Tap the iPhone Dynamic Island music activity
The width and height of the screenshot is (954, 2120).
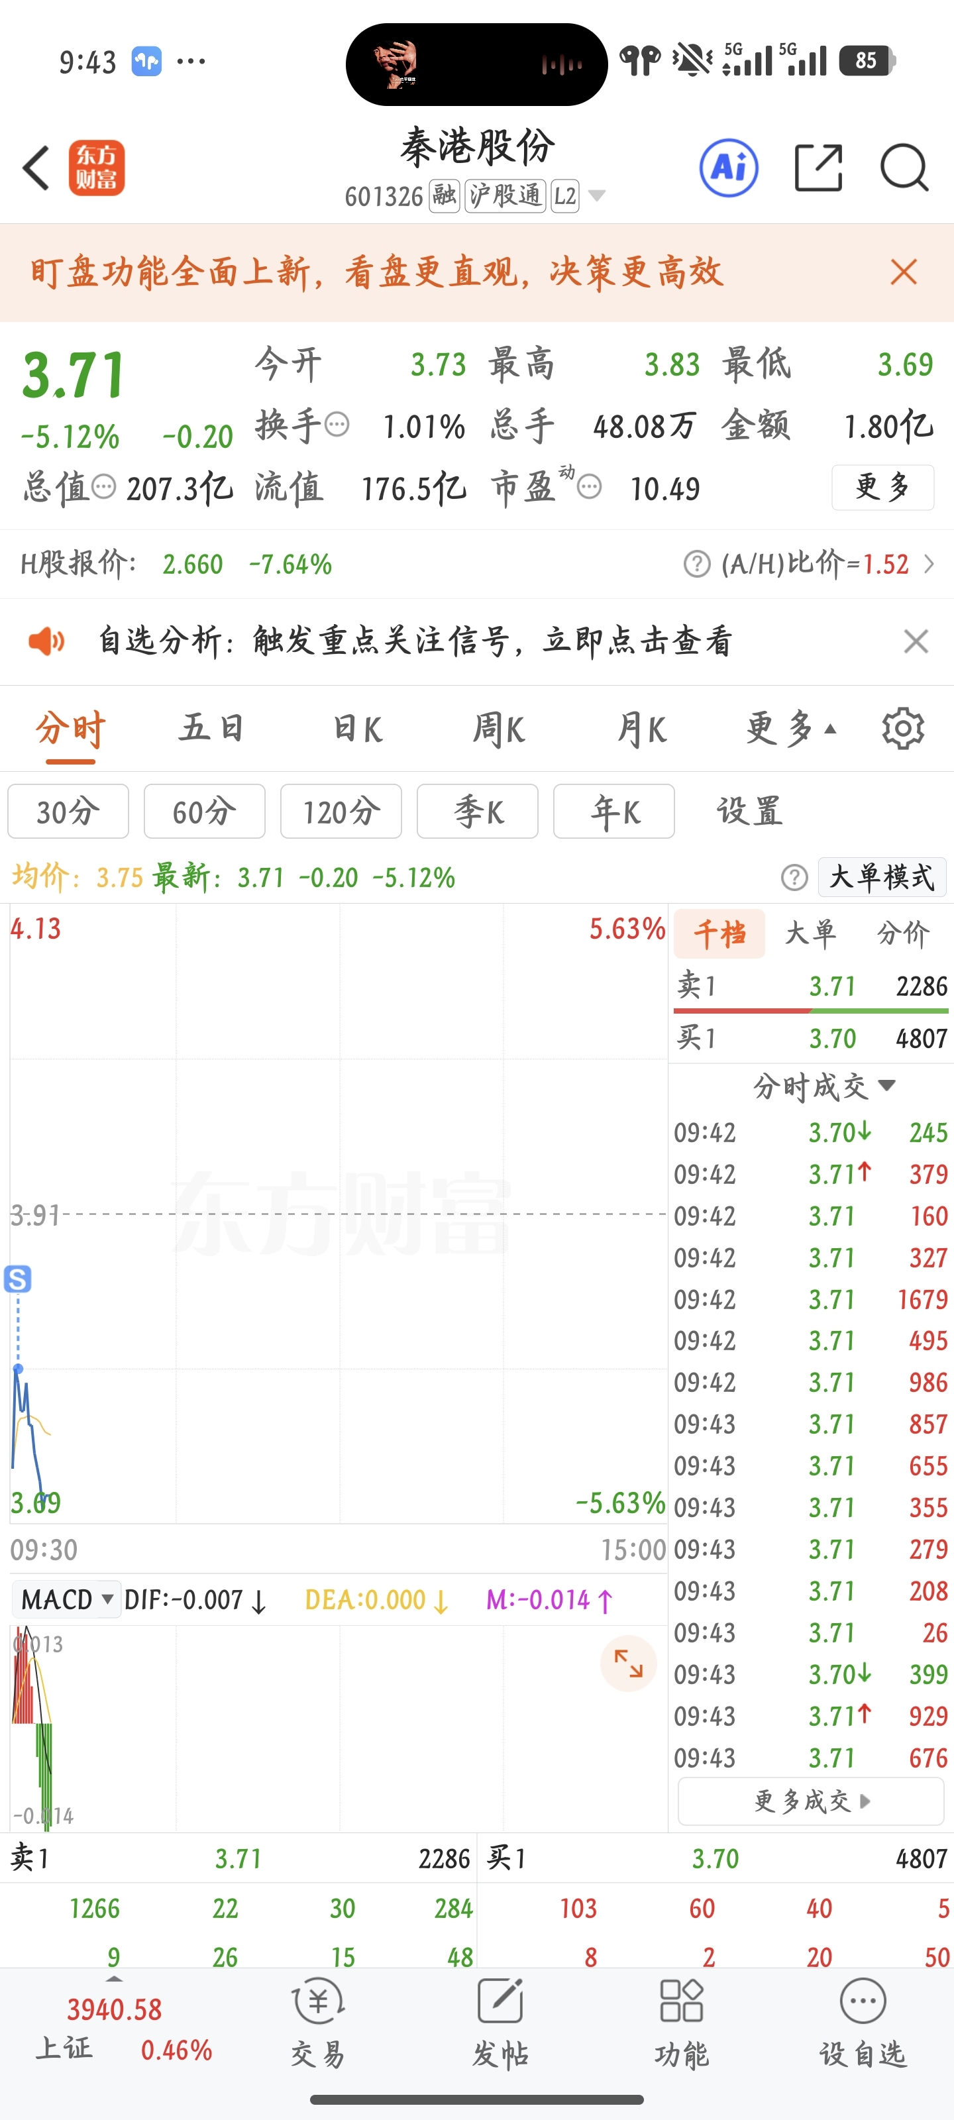click(x=476, y=64)
